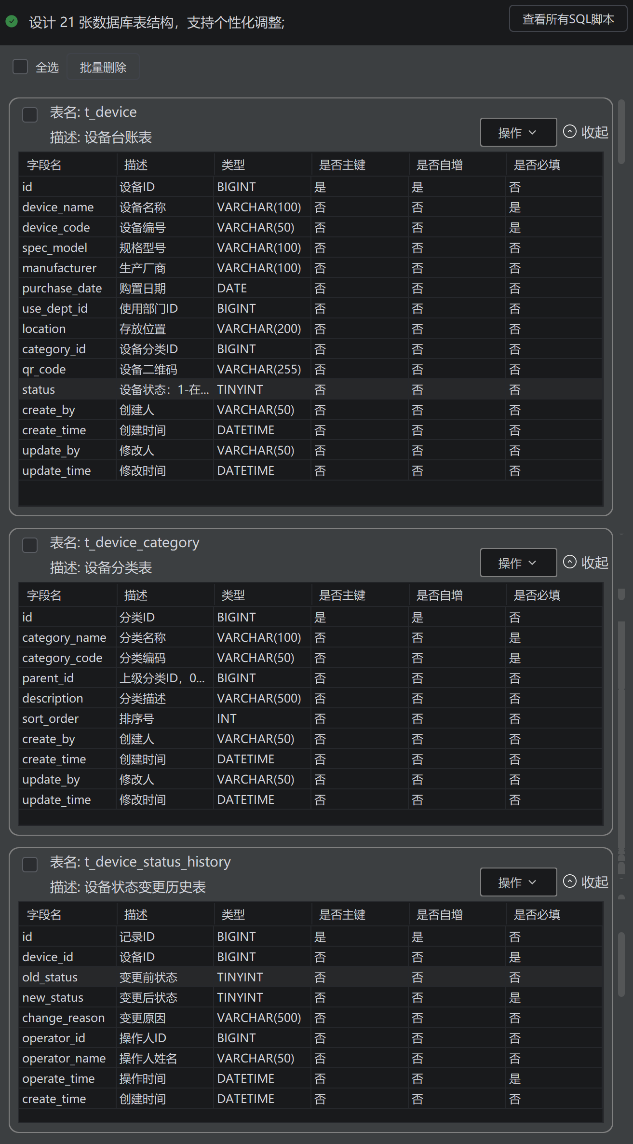Click the 设备分类表 description text

pyautogui.click(x=118, y=567)
